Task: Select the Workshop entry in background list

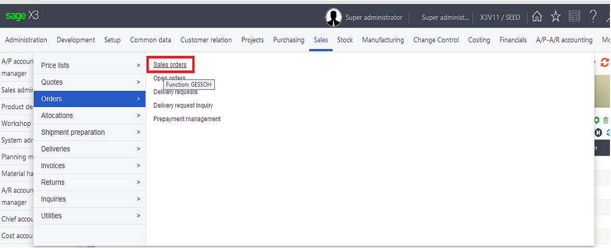Action: [x=17, y=123]
